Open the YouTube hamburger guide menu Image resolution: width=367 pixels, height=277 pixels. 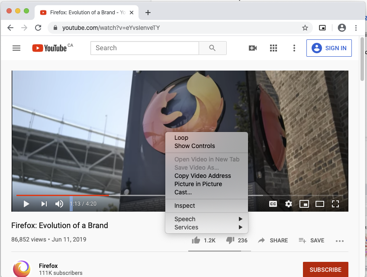tap(16, 48)
